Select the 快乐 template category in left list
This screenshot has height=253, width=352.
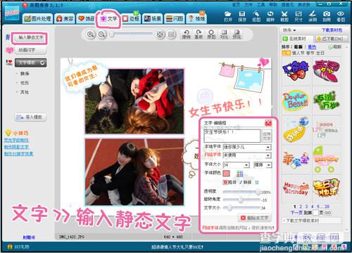[x=25, y=74]
